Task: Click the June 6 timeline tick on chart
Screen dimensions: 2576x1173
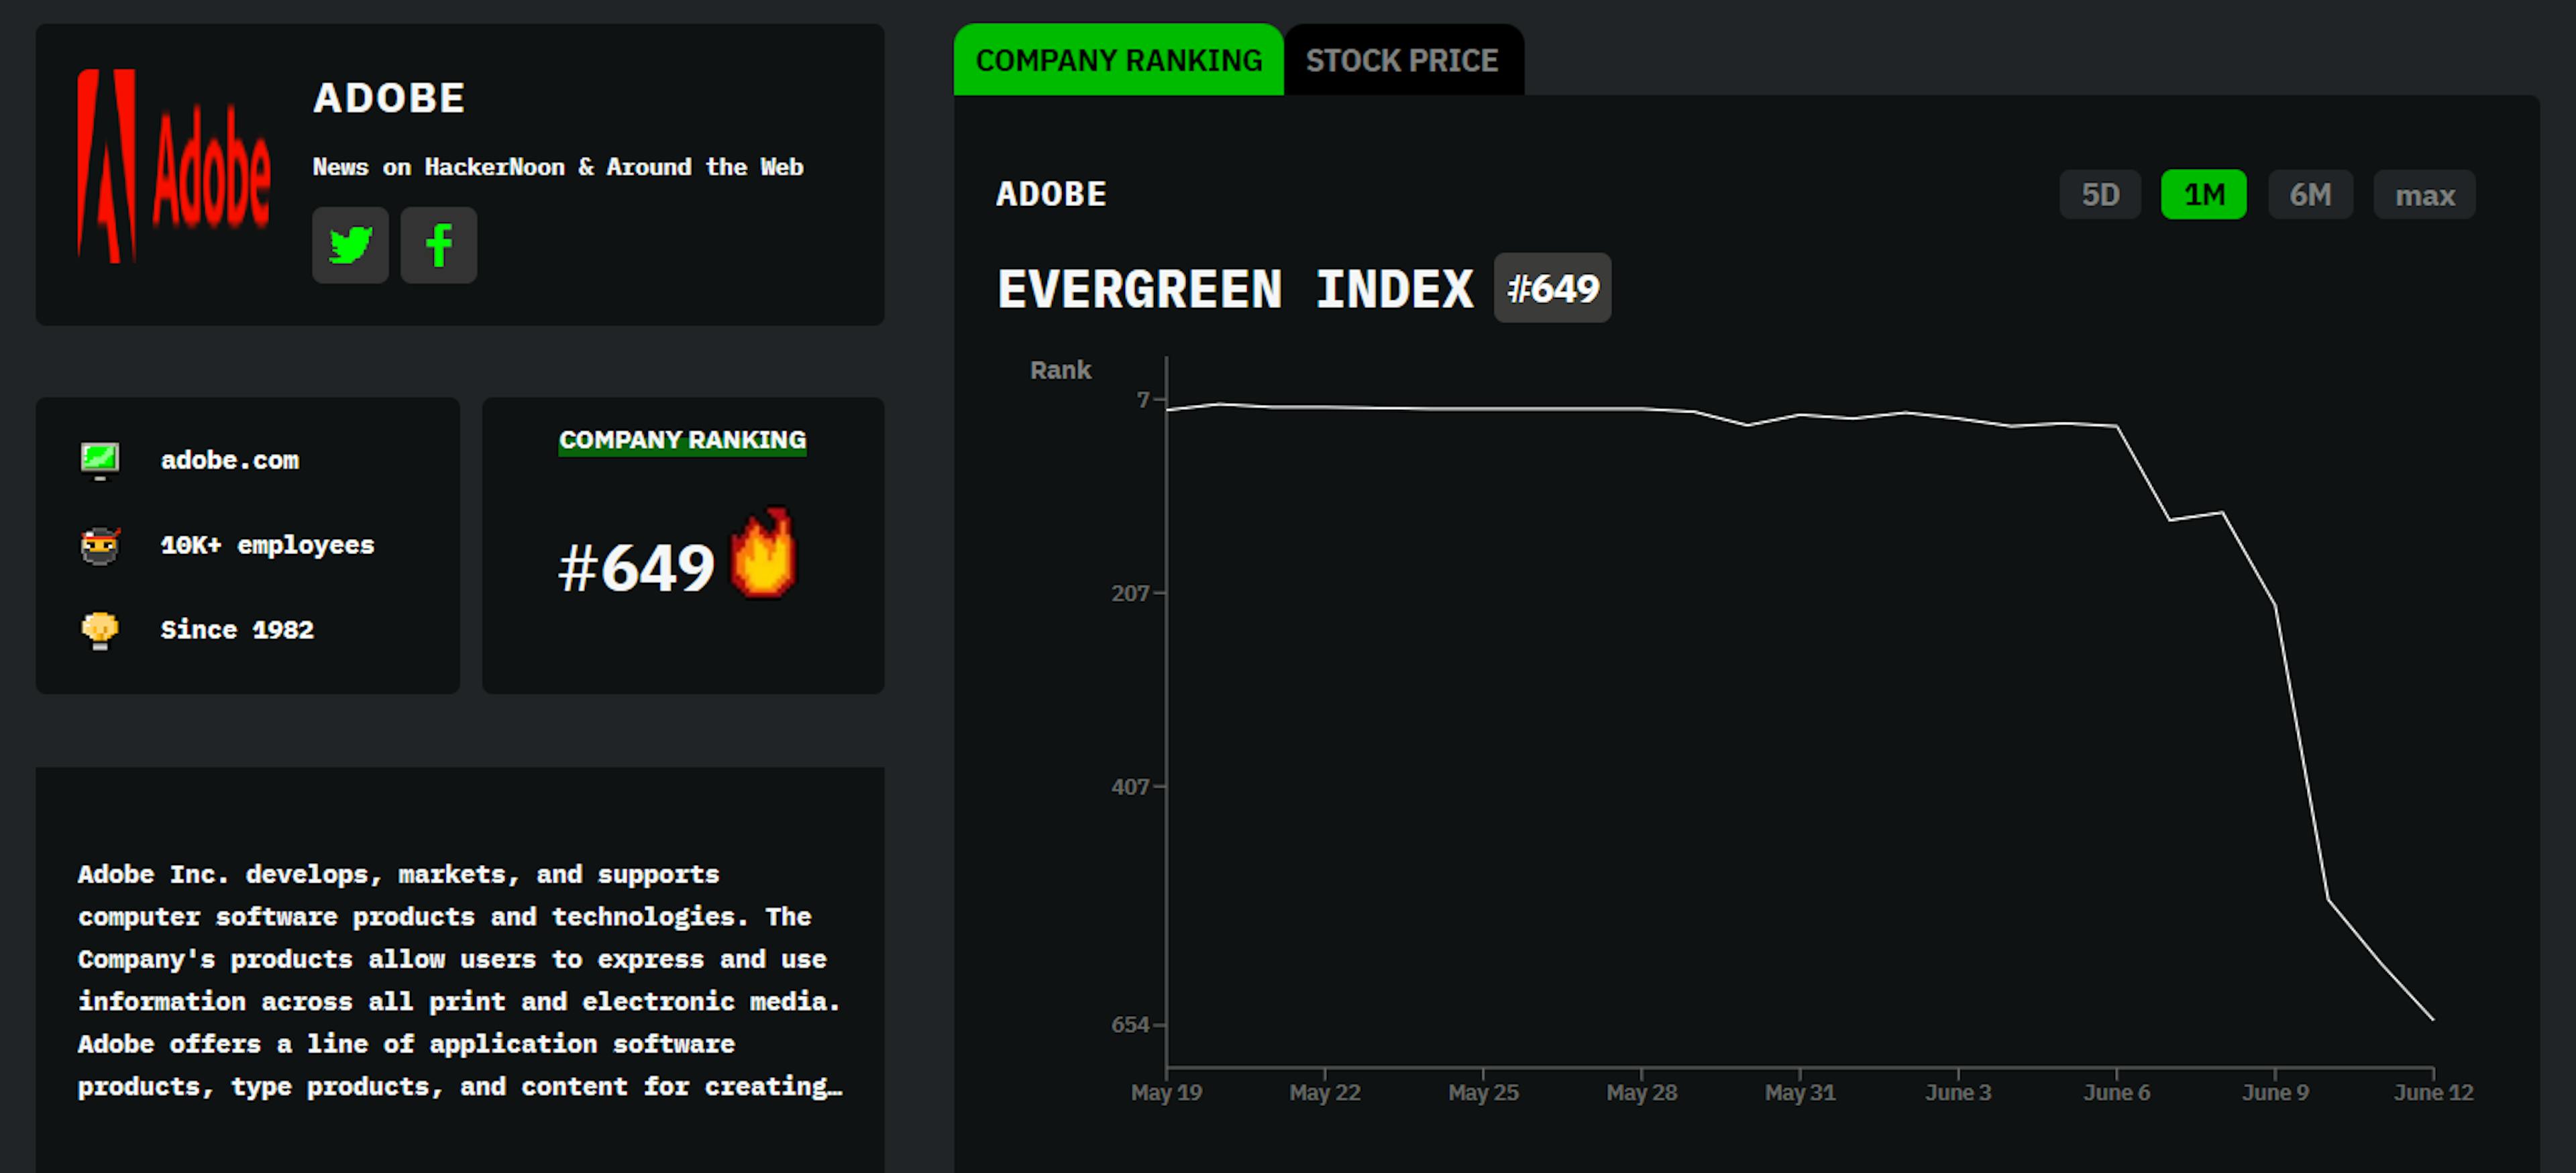Action: click(2116, 1091)
